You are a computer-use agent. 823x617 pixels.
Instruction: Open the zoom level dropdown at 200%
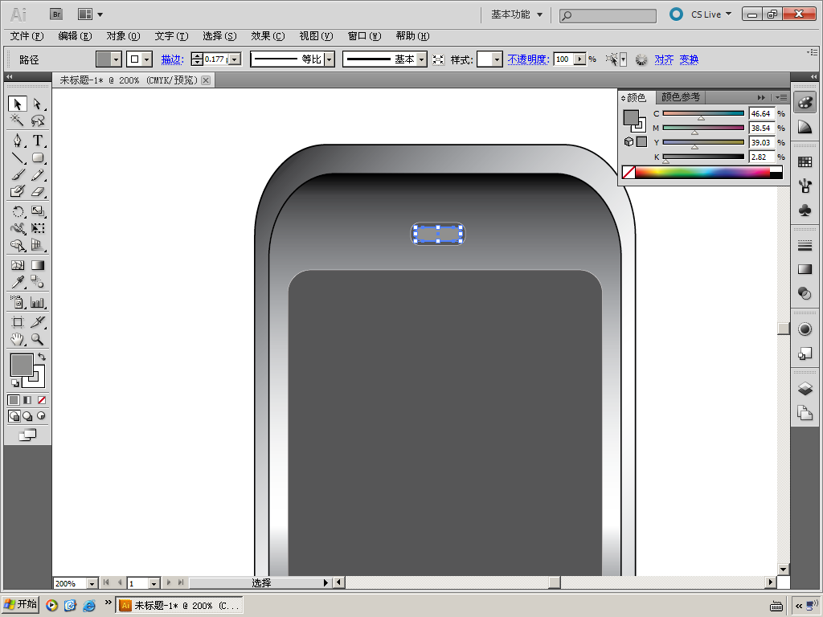[x=92, y=583]
